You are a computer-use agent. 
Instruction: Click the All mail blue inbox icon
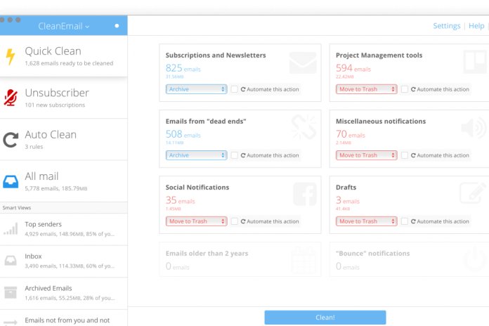(x=11, y=181)
